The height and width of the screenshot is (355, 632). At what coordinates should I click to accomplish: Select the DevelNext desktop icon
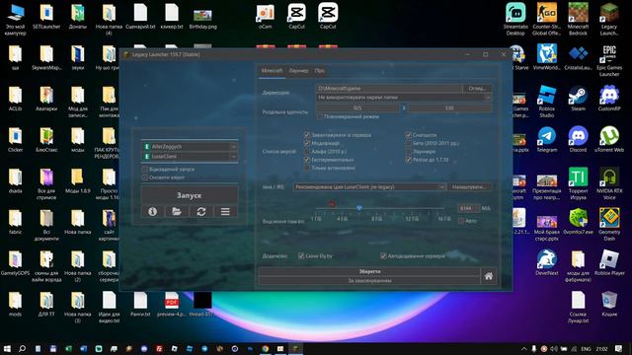[x=546, y=262]
